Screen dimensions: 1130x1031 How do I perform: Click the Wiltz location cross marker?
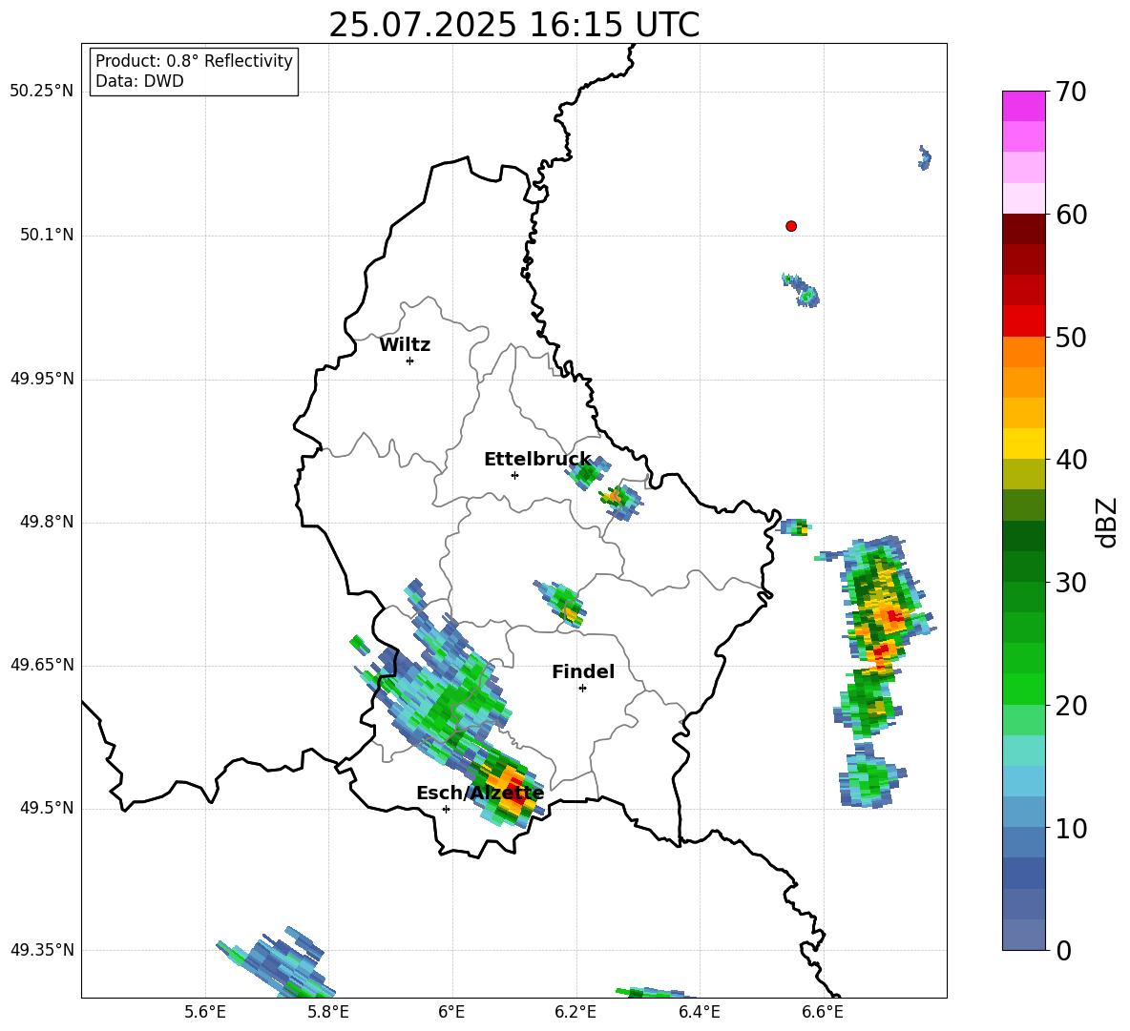[x=410, y=361]
